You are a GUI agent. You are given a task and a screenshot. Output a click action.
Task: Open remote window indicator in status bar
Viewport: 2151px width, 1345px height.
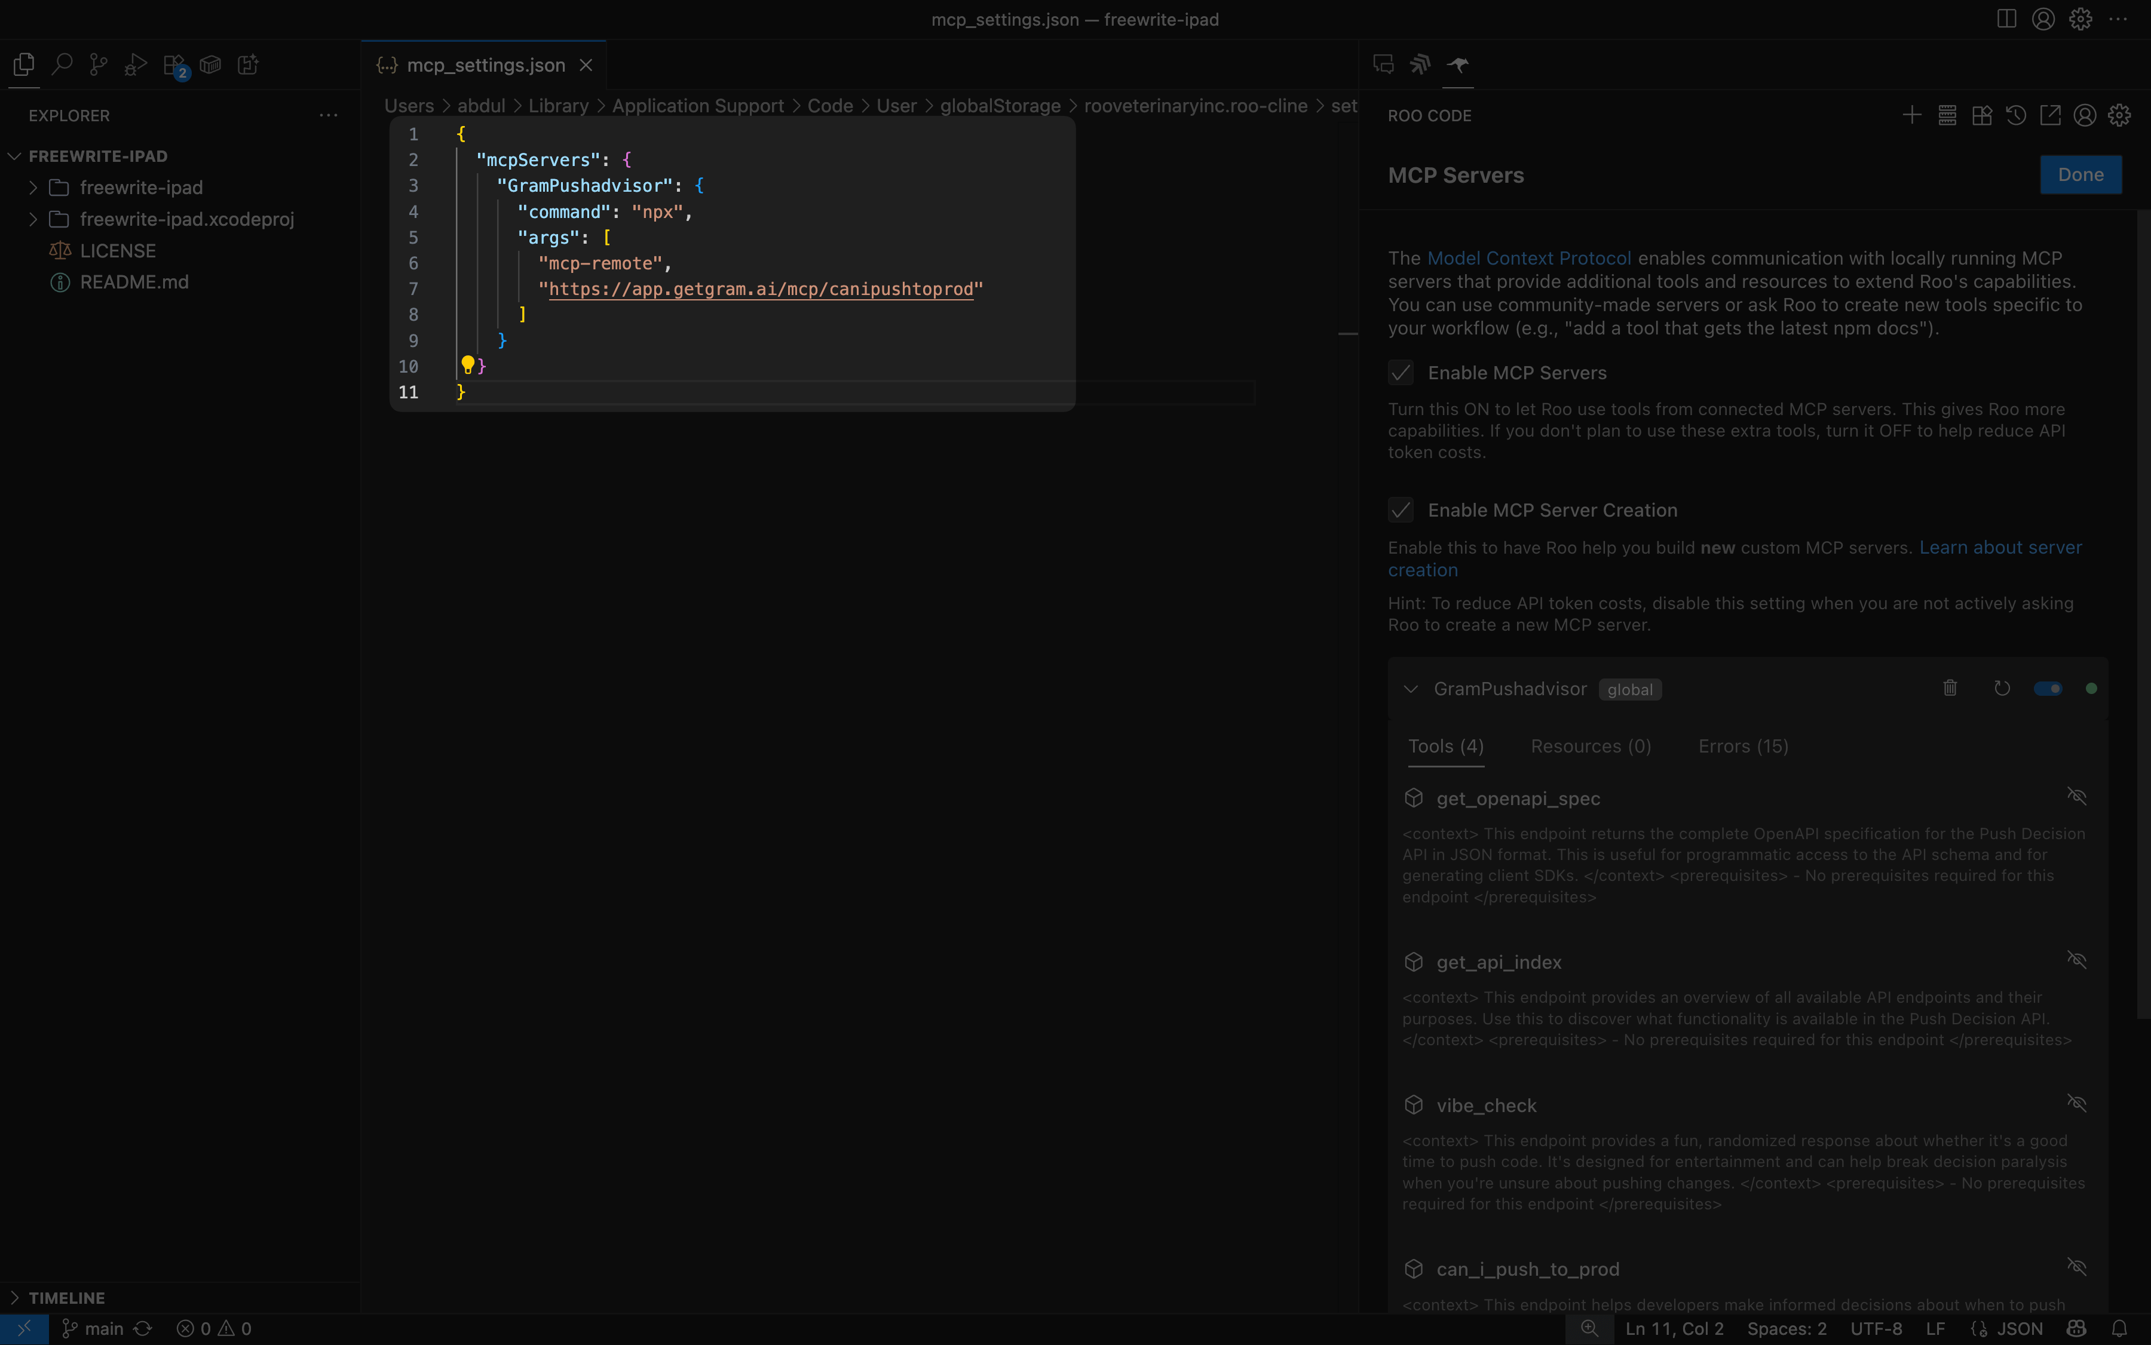click(x=24, y=1328)
